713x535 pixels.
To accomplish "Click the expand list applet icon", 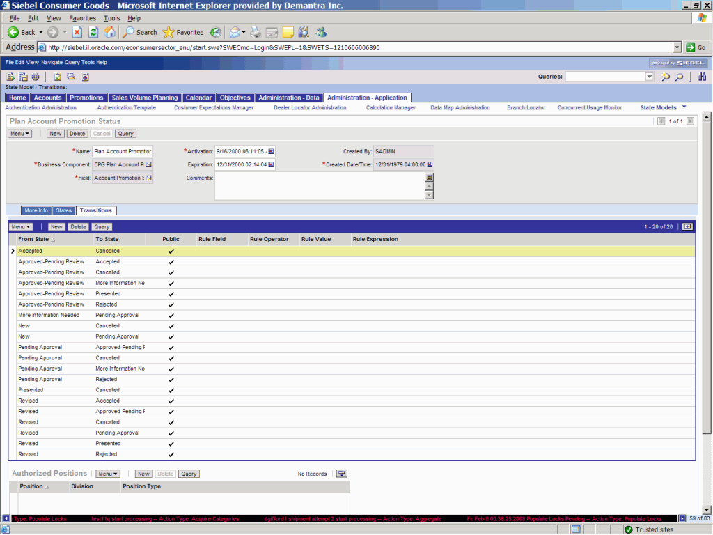I will point(687,226).
